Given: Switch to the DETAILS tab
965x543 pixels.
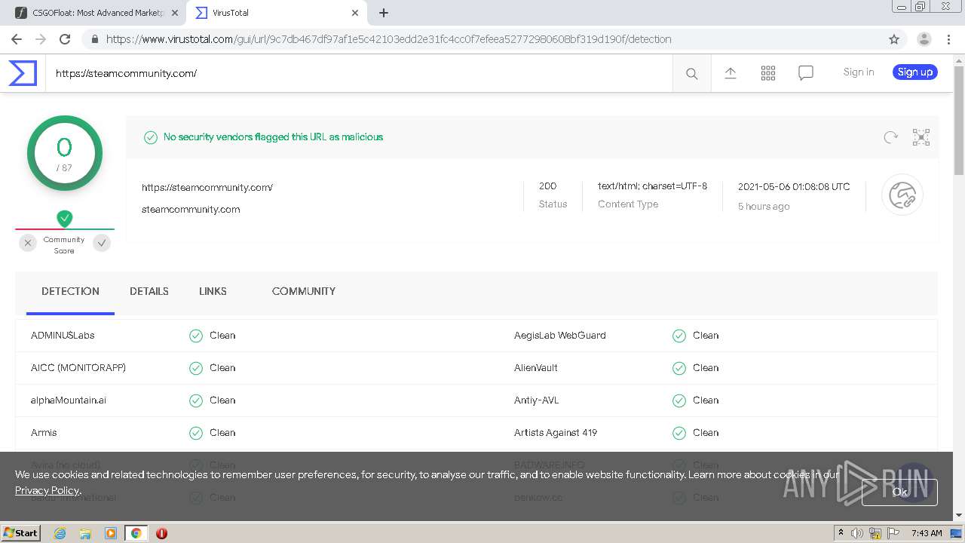Looking at the screenshot, I should (149, 291).
